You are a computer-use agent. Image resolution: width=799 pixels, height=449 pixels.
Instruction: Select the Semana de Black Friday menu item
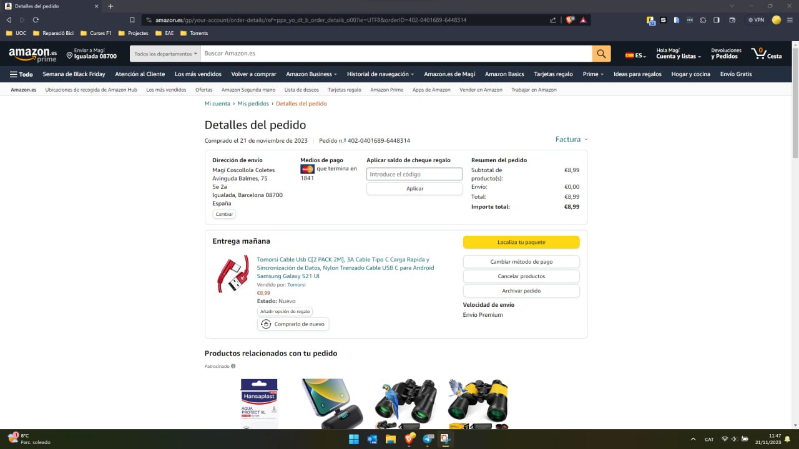click(x=74, y=74)
